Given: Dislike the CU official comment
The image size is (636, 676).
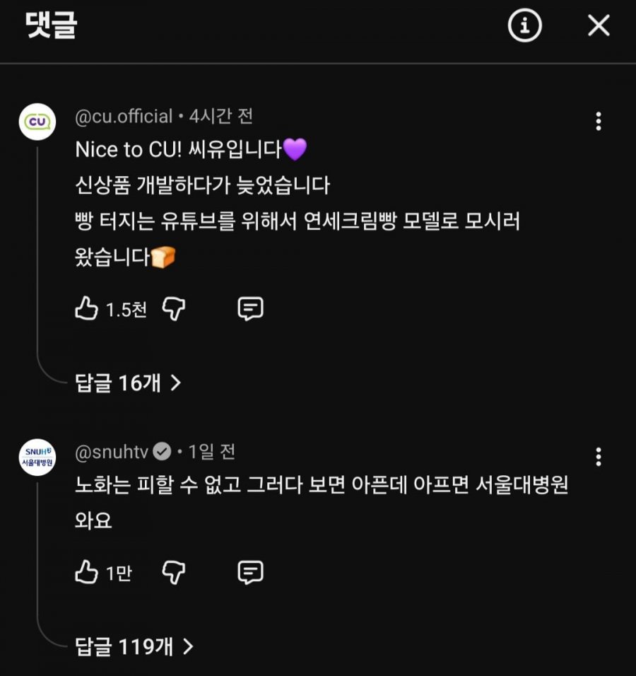Looking at the screenshot, I should click(174, 309).
